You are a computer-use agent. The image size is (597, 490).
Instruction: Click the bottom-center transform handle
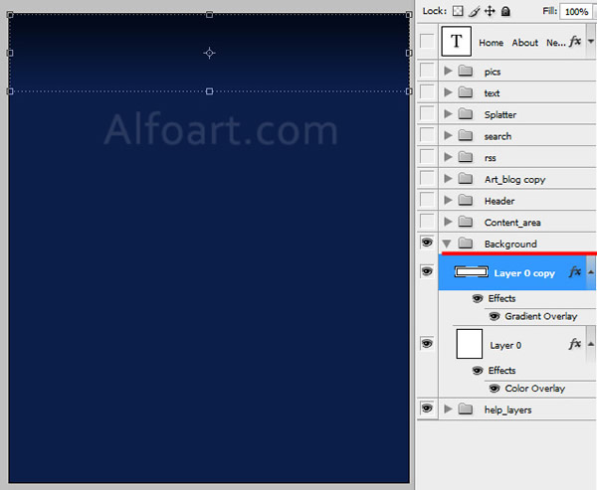pos(209,91)
